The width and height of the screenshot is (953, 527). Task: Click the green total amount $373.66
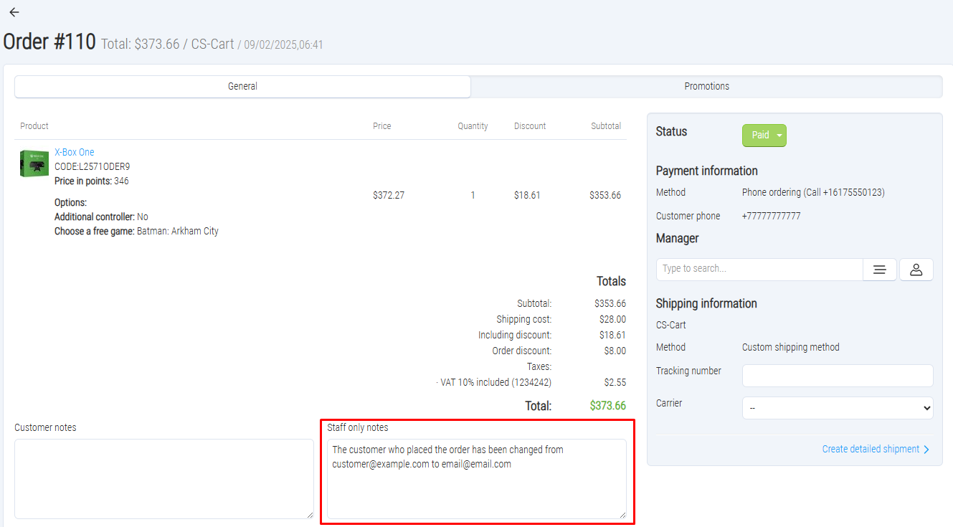607,406
